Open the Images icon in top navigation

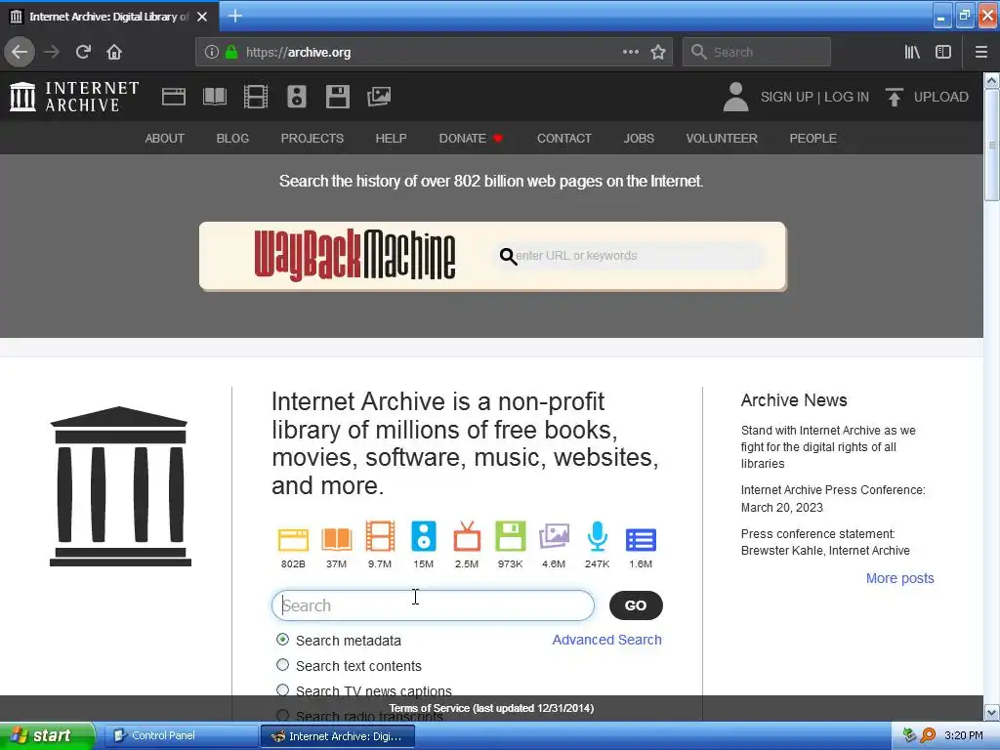[379, 97]
